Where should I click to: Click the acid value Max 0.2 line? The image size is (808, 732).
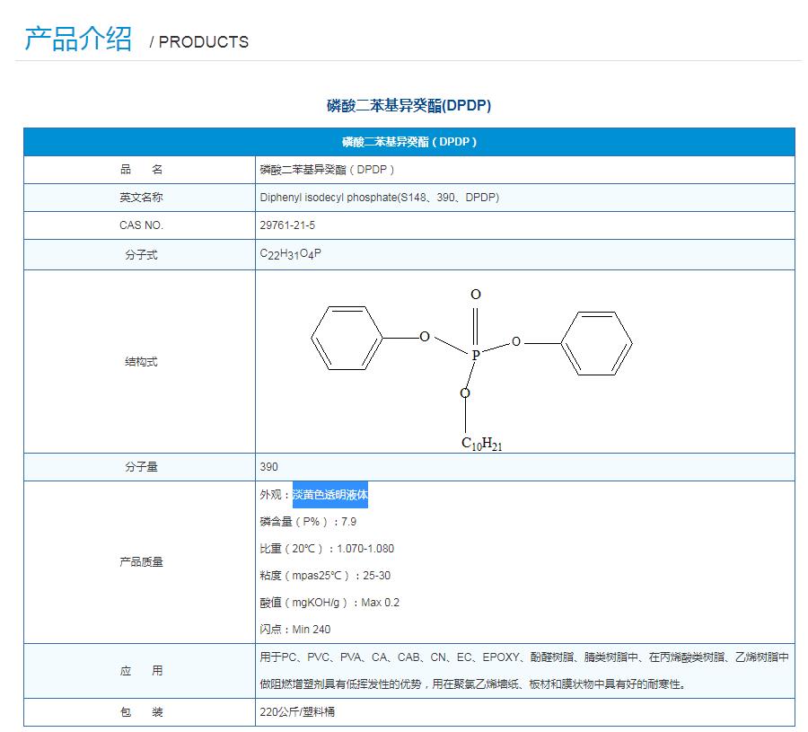[329, 603]
